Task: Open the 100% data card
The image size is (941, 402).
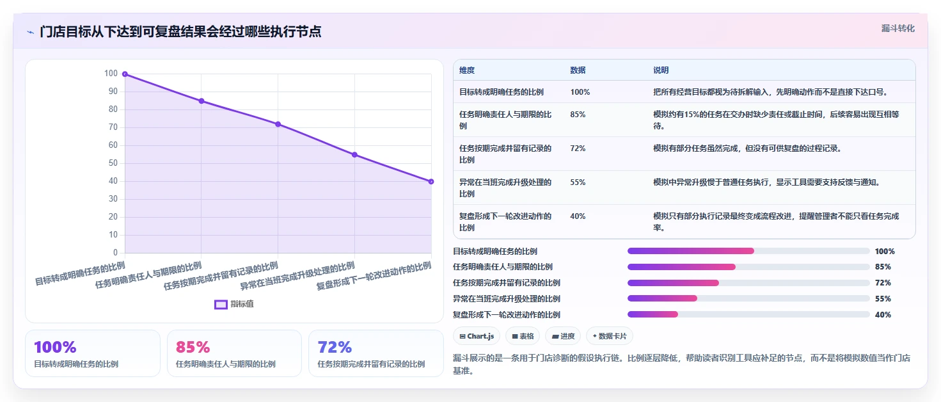Action: [x=93, y=353]
